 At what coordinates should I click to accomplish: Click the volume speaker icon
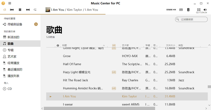tap(205, 10)
